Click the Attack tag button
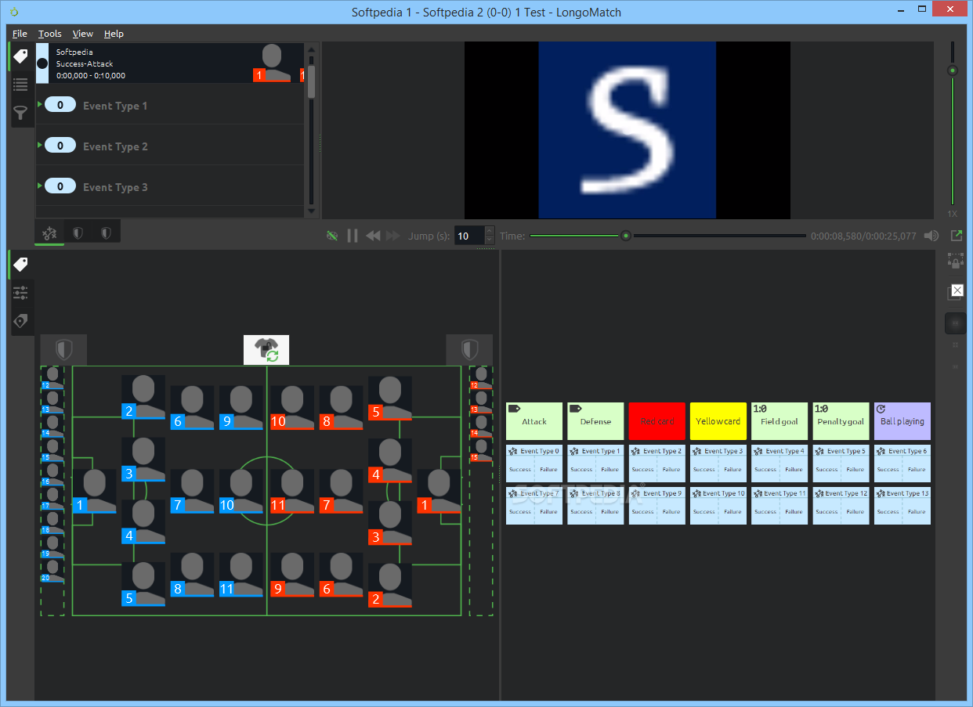This screenshot has width=973, height=707. (534, 421)
